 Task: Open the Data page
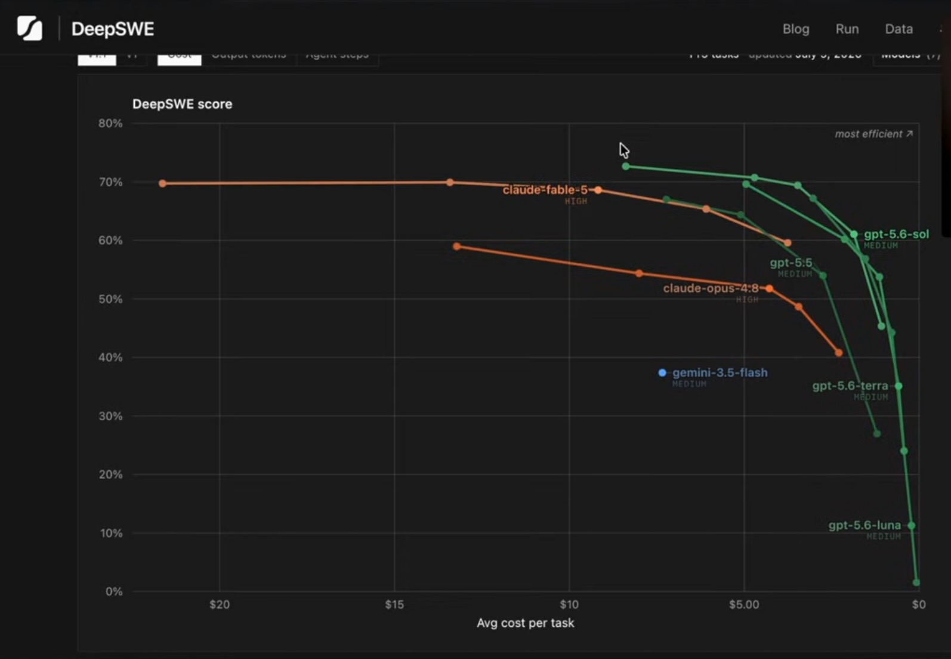898,29
